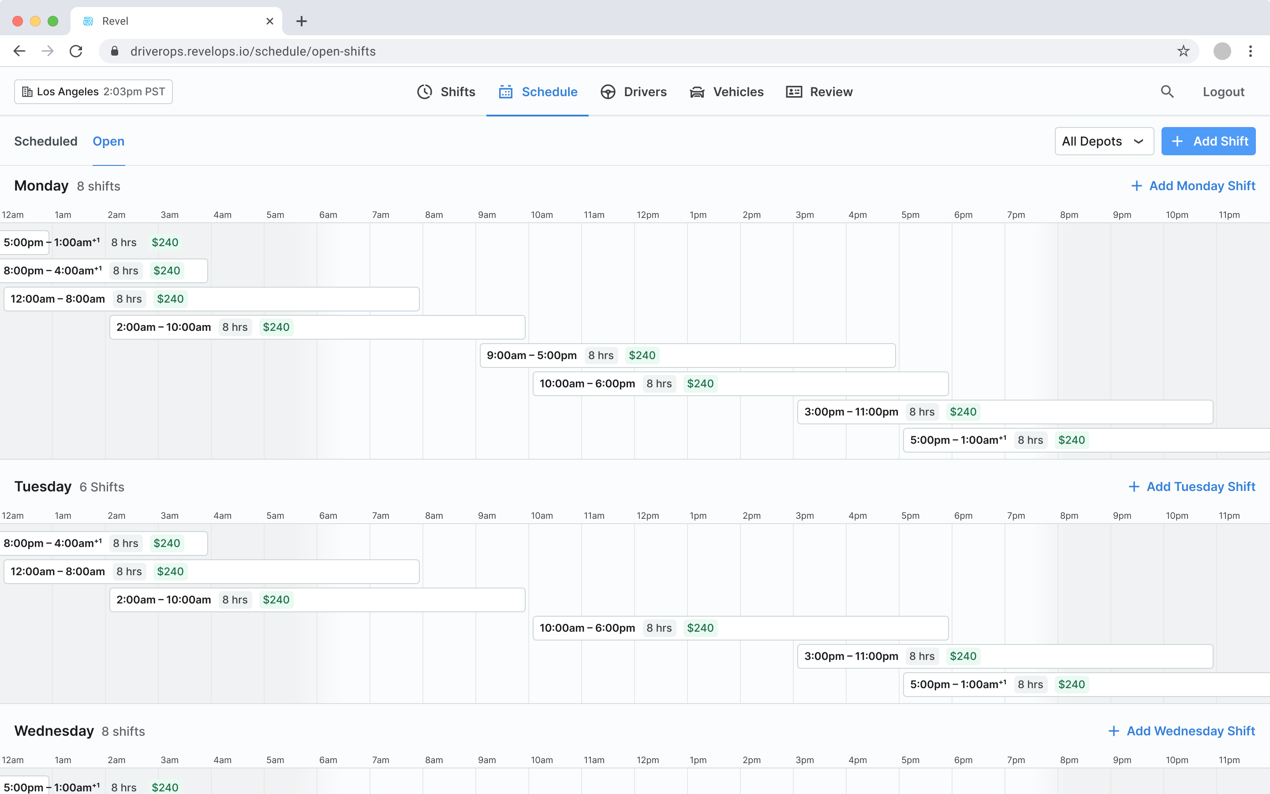Open the All Depots dropdown
Viewport: 1270px width, 794px height.
pyautogui.click(x=1104, y=141)
